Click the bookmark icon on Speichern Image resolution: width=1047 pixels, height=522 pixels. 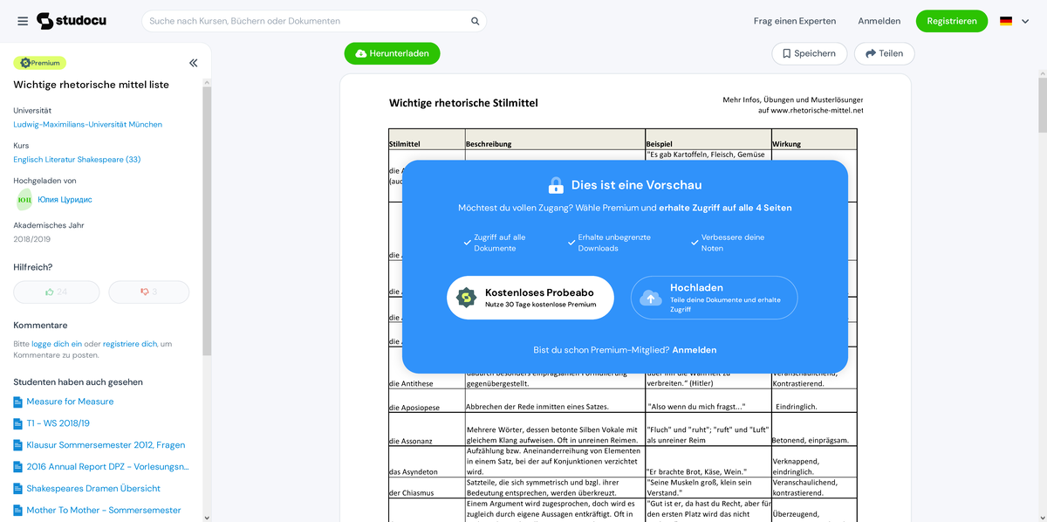pyautogui.click(x=788, y=53)
